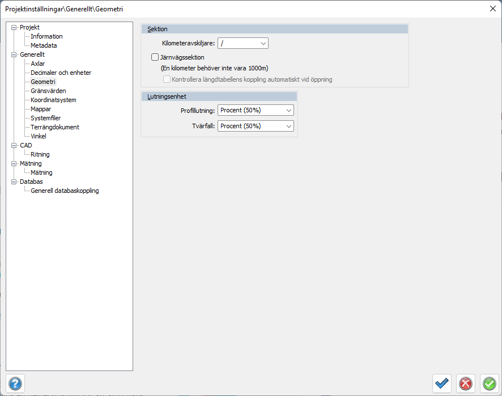Click the red cancel X icon
The width and height of the screenshot is (502, 396).
465,384
